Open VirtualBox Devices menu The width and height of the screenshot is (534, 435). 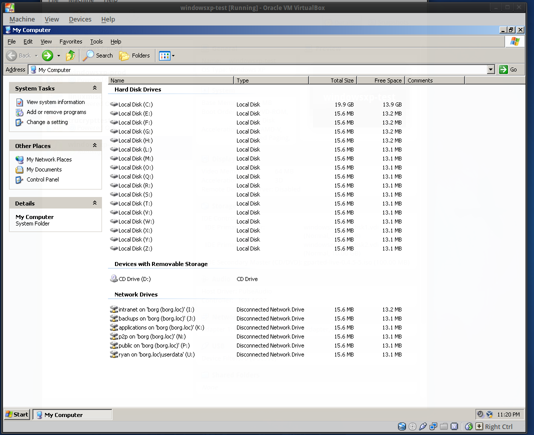(80, 19)
